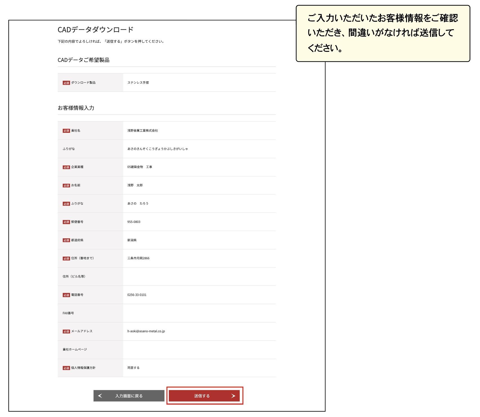Screen dimensions: 480x417
Task: Click company name 浅野金属工業株式会社
Action: [143, 131]
